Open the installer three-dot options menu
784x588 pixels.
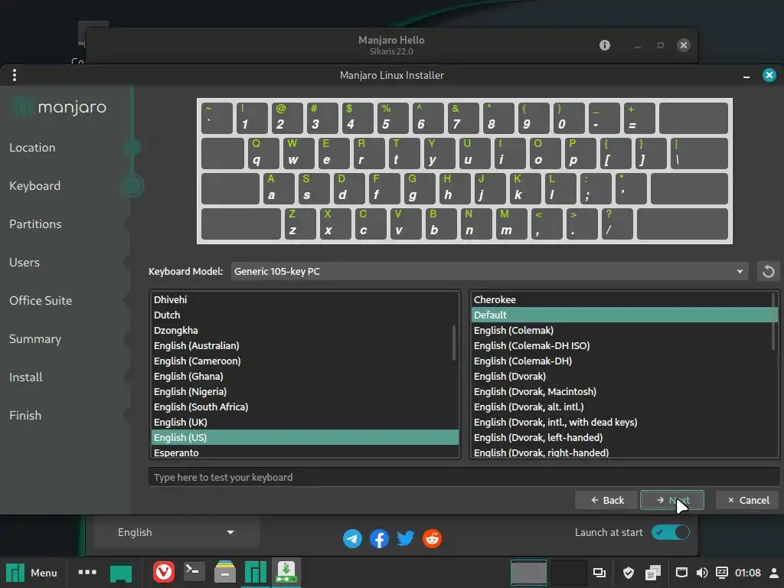(x=15, y=75)
